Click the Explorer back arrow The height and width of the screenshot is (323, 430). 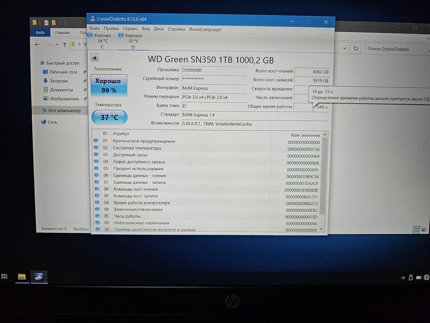[37, 44]
